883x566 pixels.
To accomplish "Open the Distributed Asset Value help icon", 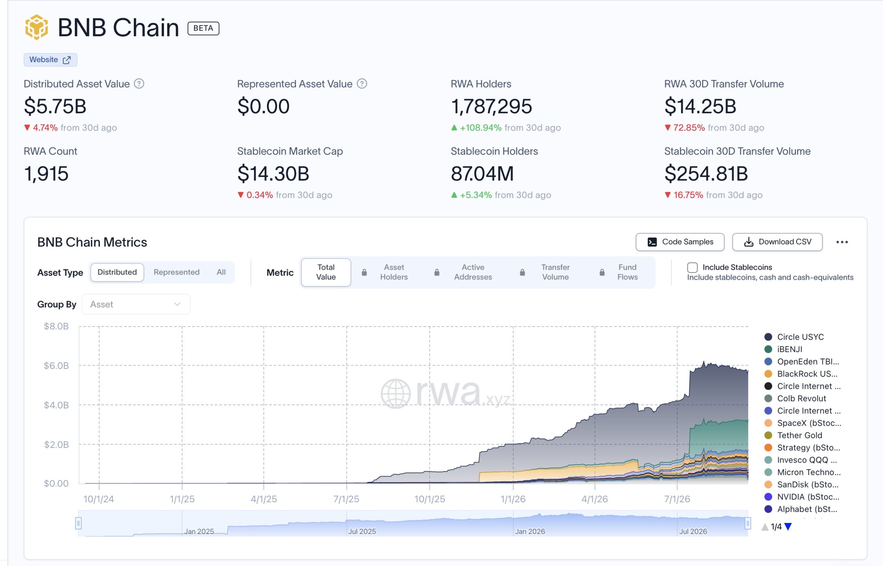I will click(139, 84).
